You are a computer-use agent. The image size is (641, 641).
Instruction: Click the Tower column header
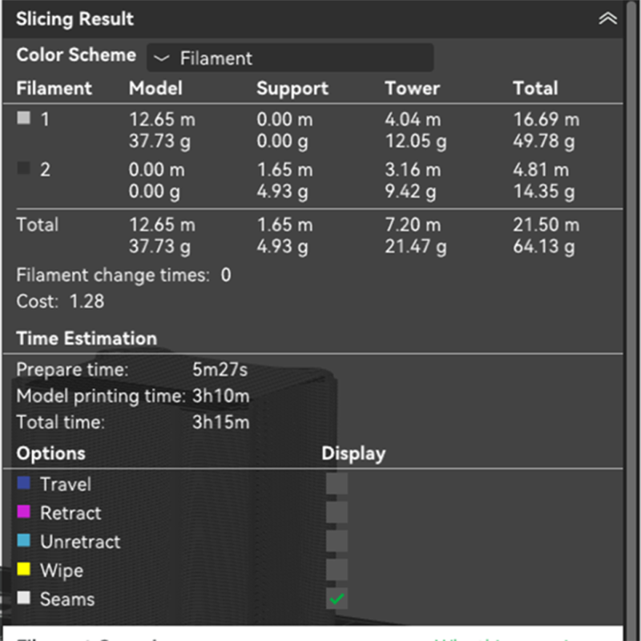(412, 88)
